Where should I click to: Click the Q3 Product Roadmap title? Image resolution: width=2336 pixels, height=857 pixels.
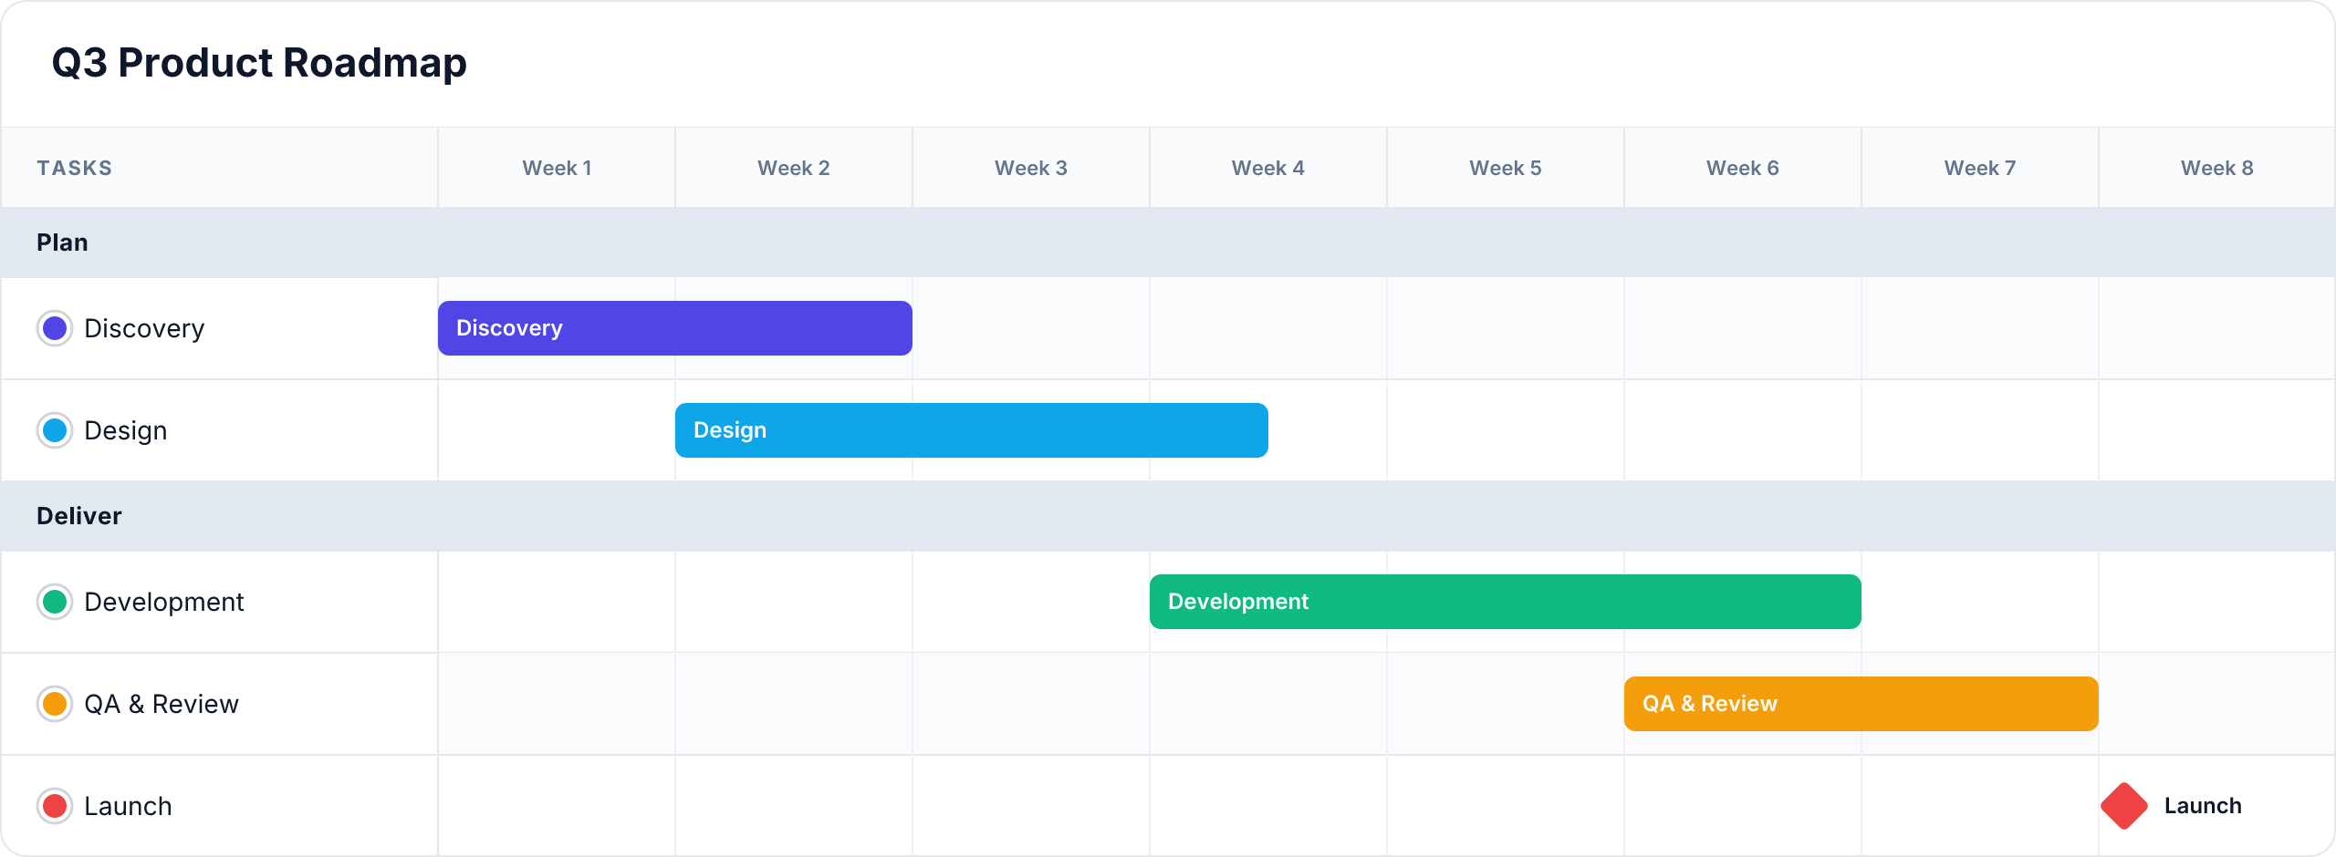(259, 63)
